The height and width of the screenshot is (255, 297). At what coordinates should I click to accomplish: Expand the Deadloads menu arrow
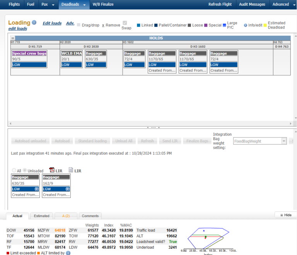tap(84, 5)
